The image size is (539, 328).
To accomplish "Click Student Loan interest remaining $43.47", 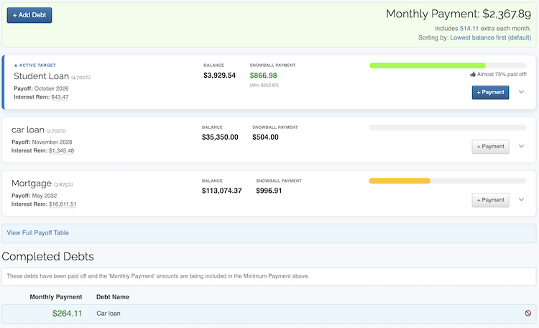I will click(x=60, y=97).
